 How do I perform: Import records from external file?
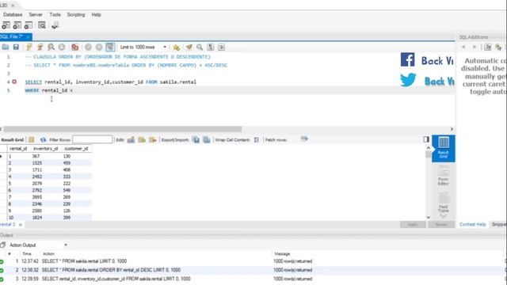click(207, 139)
